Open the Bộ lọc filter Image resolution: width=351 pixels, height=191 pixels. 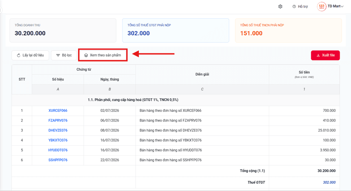coord(64,55)
